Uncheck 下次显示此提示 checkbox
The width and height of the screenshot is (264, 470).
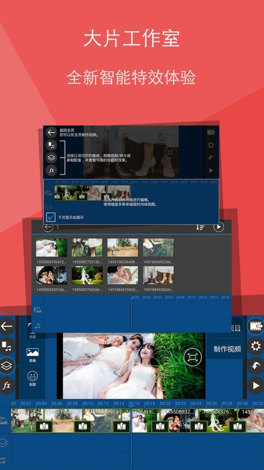point(51,217)
